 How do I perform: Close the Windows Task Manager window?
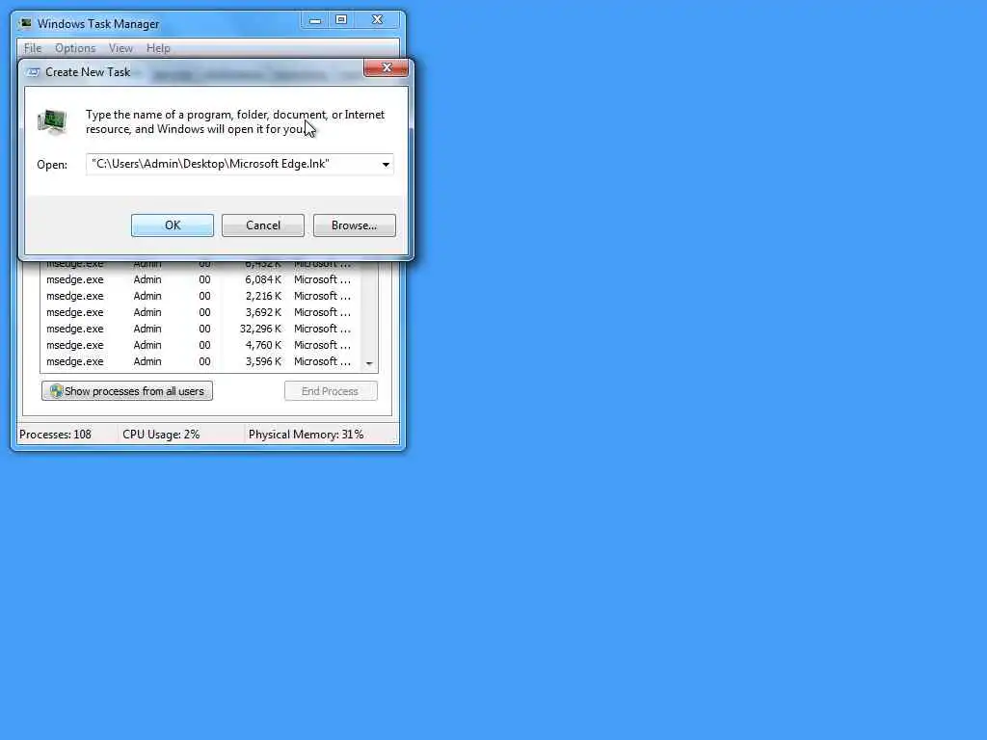(x=377, y=20)
